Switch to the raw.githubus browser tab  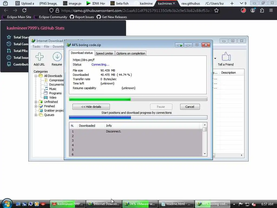(x=191, y=3)
